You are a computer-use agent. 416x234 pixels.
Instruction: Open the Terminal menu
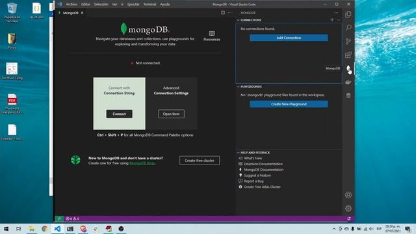coord(149,5)
